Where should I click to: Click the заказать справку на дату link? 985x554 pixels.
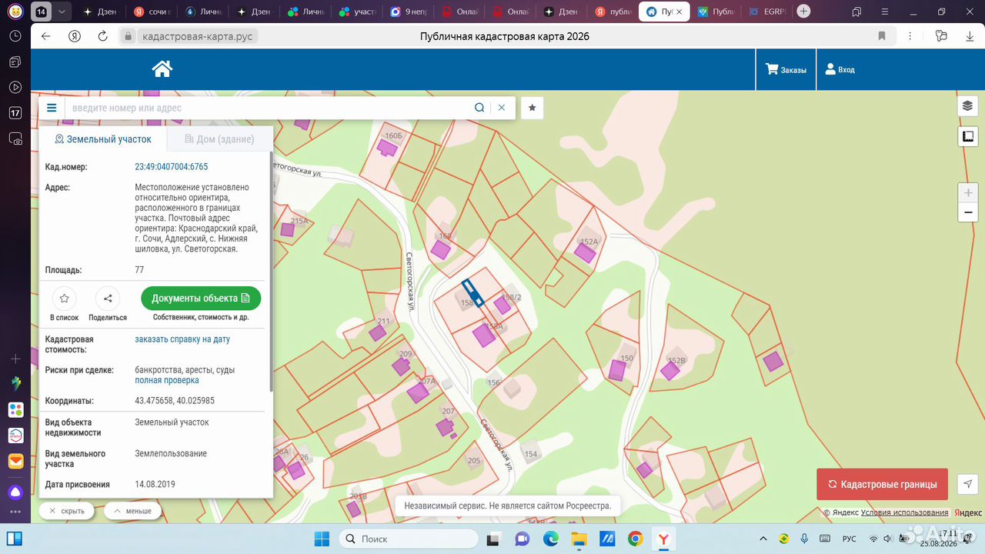point(182,339)
